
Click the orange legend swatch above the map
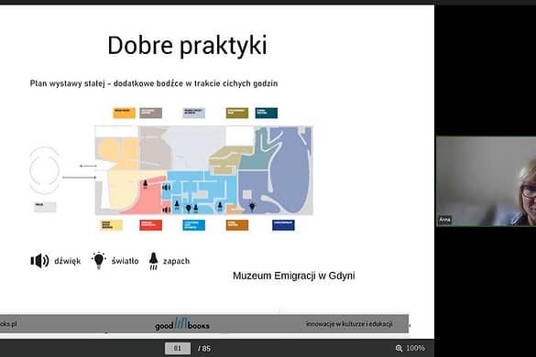point(124,113)
